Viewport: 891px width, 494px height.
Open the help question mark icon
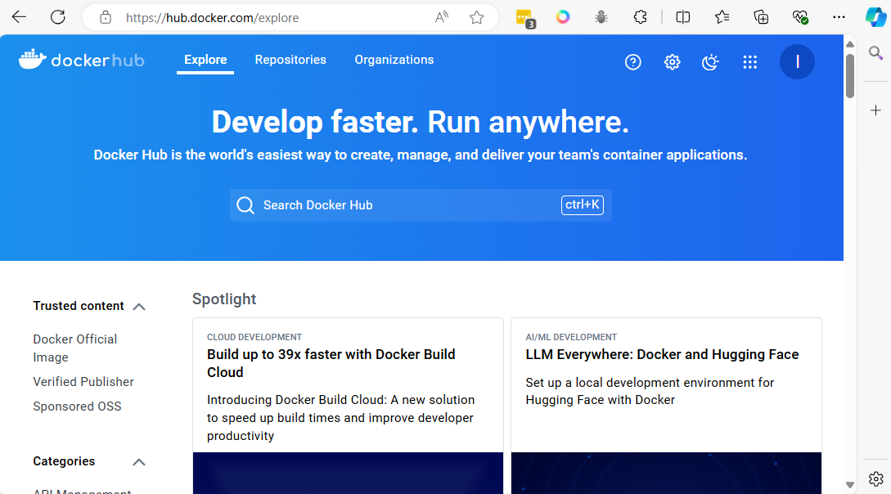[632, 62]
